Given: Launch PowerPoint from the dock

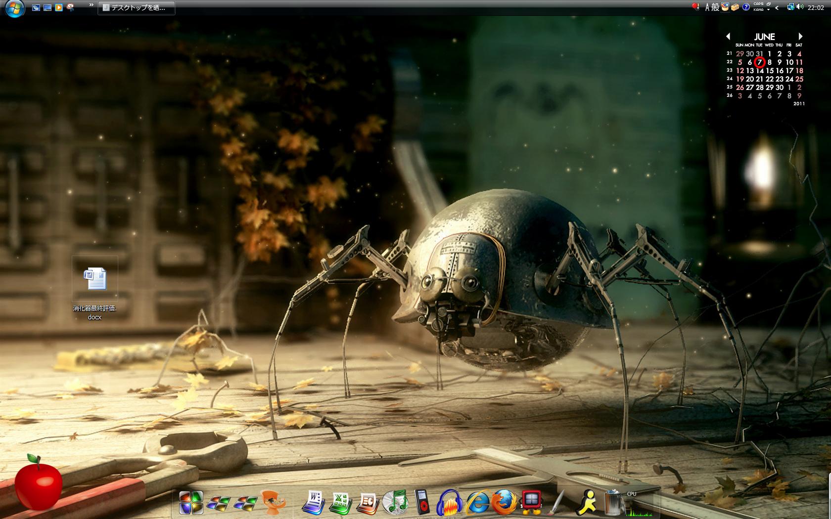Looking at the screenshot, I should pos(369,503).
